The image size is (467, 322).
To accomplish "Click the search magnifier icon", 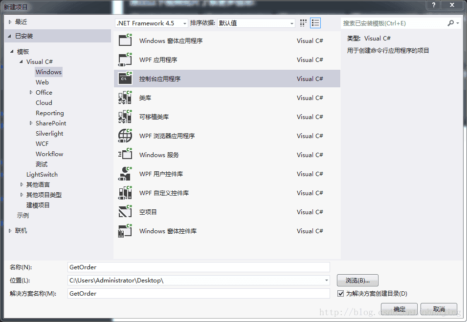I will (451, 23).
